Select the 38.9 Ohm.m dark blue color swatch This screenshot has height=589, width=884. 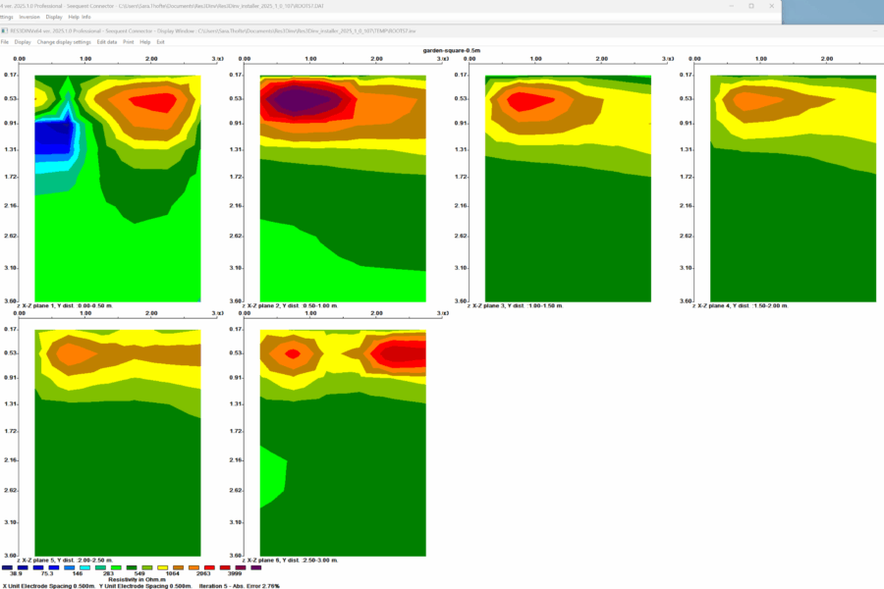coord(10,567)
